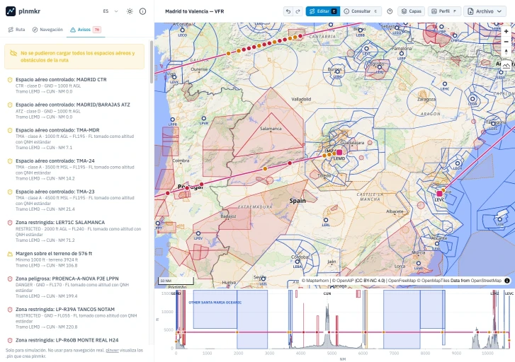Toggle terrain with mountain icon

click(506, 65)
